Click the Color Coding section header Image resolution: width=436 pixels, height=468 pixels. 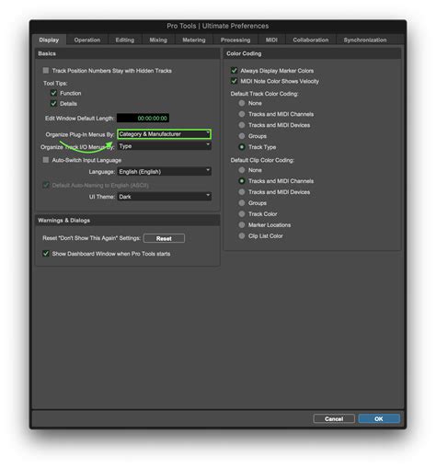pyautogui.click(x=244, y=53)
